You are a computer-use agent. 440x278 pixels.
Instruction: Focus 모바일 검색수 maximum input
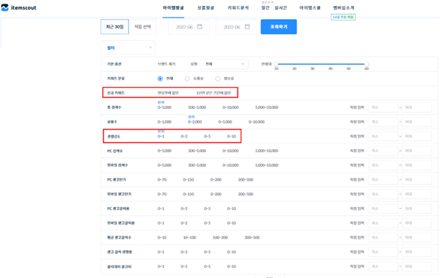(417, 165)
